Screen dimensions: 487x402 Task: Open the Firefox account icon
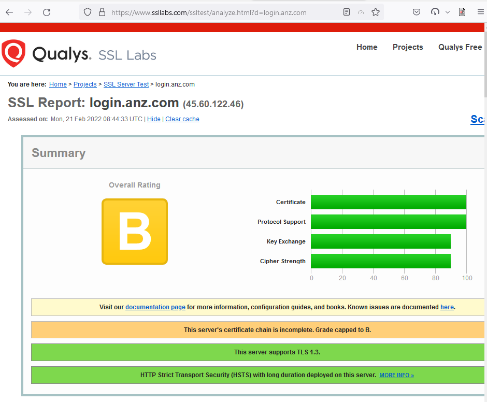(x=435, y=12)
